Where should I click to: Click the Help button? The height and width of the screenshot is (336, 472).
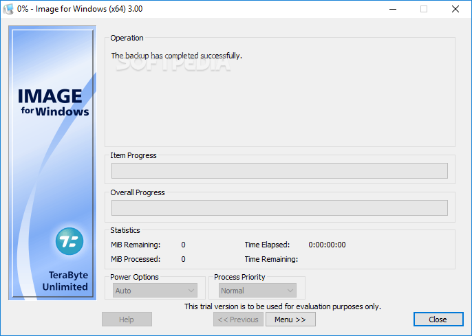coord(127,320)
